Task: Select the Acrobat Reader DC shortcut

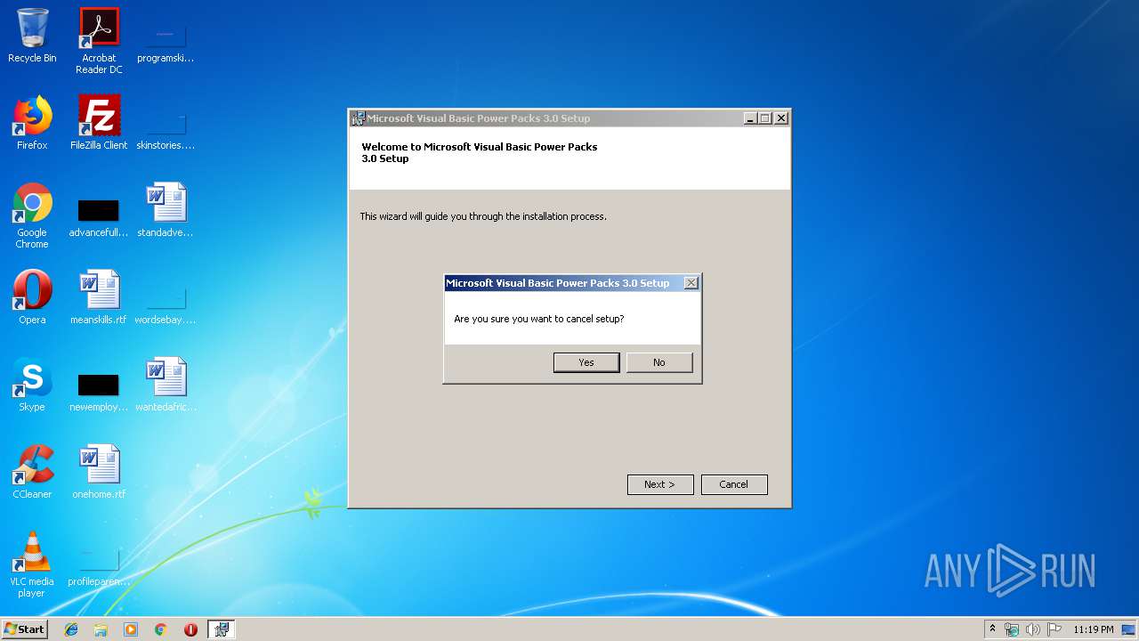Action: click(99, 41)
